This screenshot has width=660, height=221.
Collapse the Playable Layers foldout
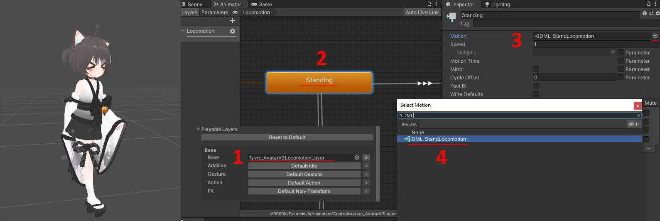[x=199, y=129]
